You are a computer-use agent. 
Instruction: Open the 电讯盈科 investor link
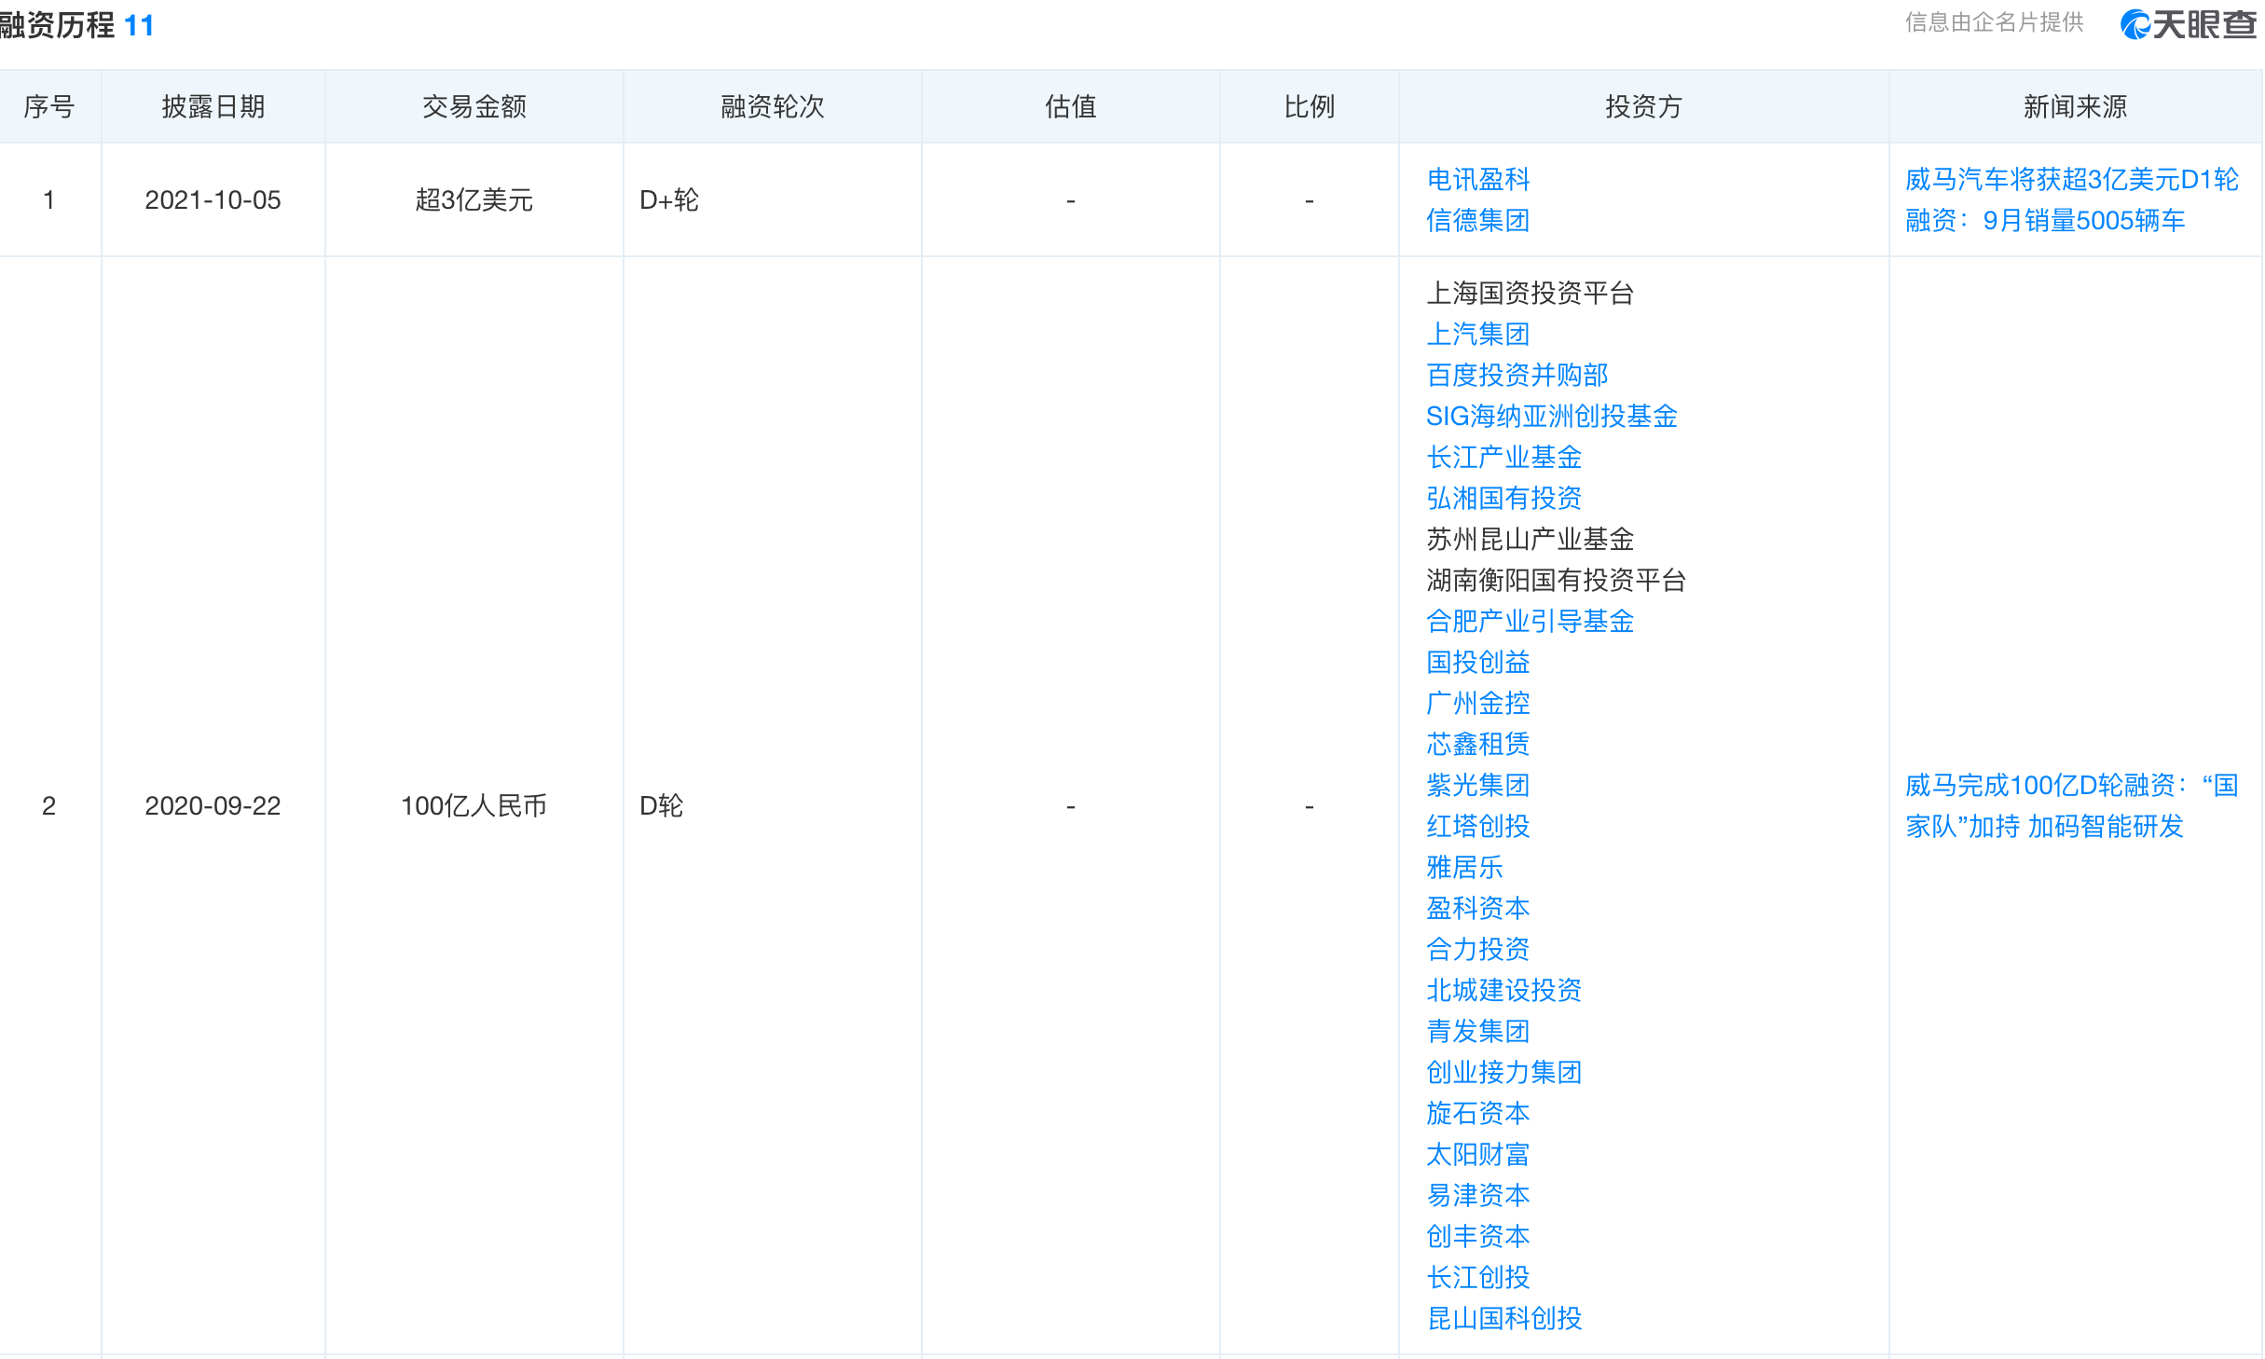tap(1477, 179)
